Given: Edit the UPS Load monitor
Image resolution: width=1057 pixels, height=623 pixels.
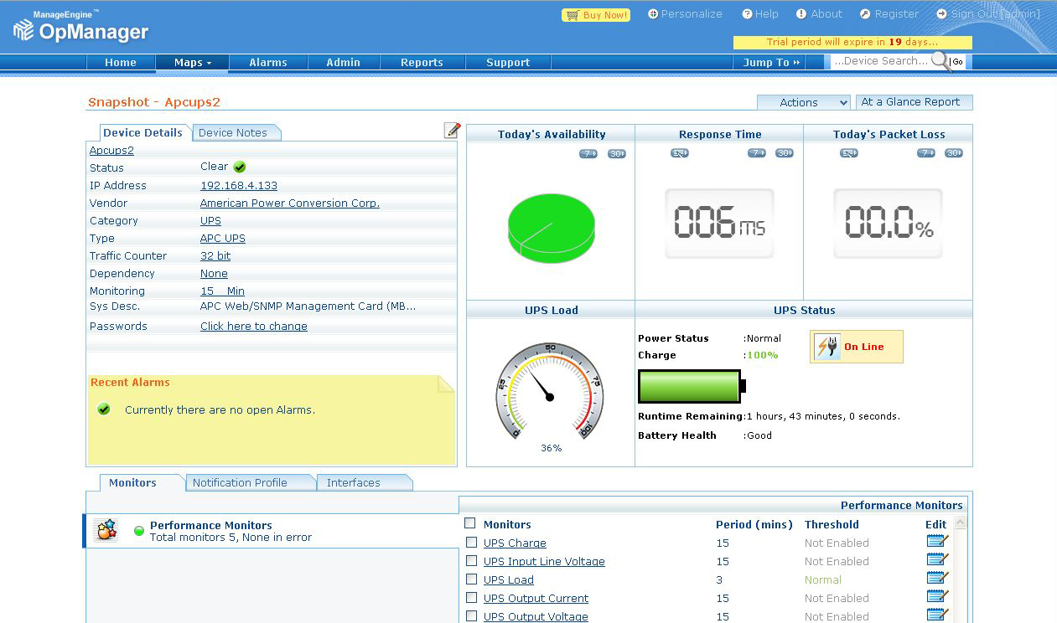Looking at the screenshot, I should click(937, 579).
